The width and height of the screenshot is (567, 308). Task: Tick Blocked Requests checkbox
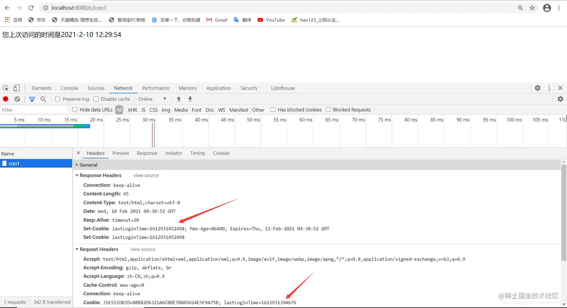coord(328,109)
